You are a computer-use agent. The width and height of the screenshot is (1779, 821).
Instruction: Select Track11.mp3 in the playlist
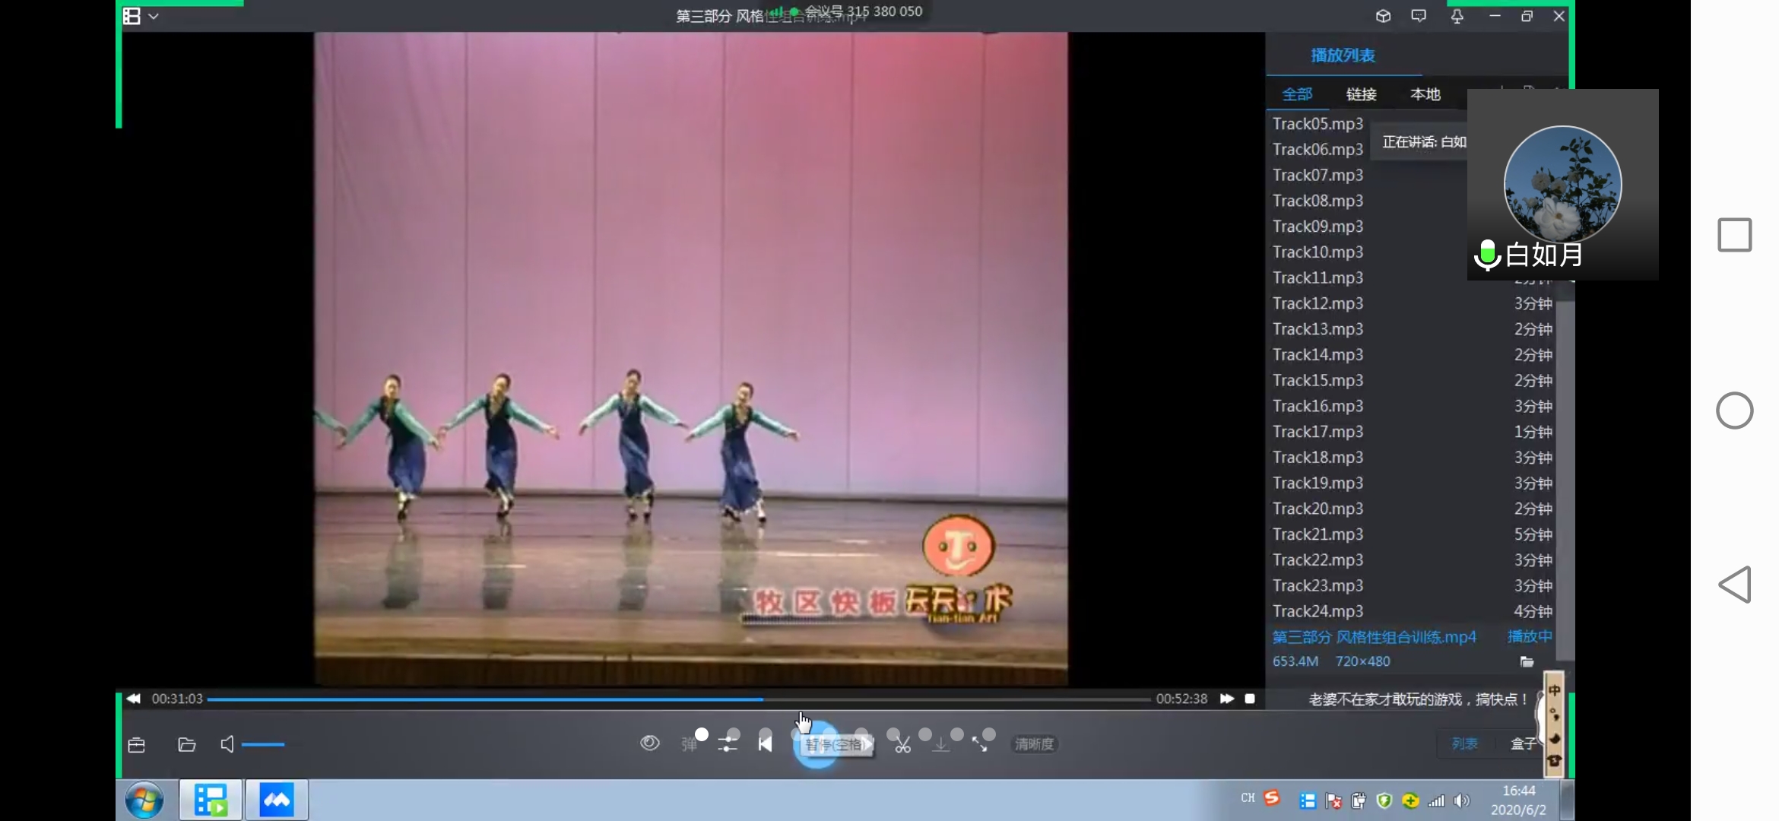1318,278
